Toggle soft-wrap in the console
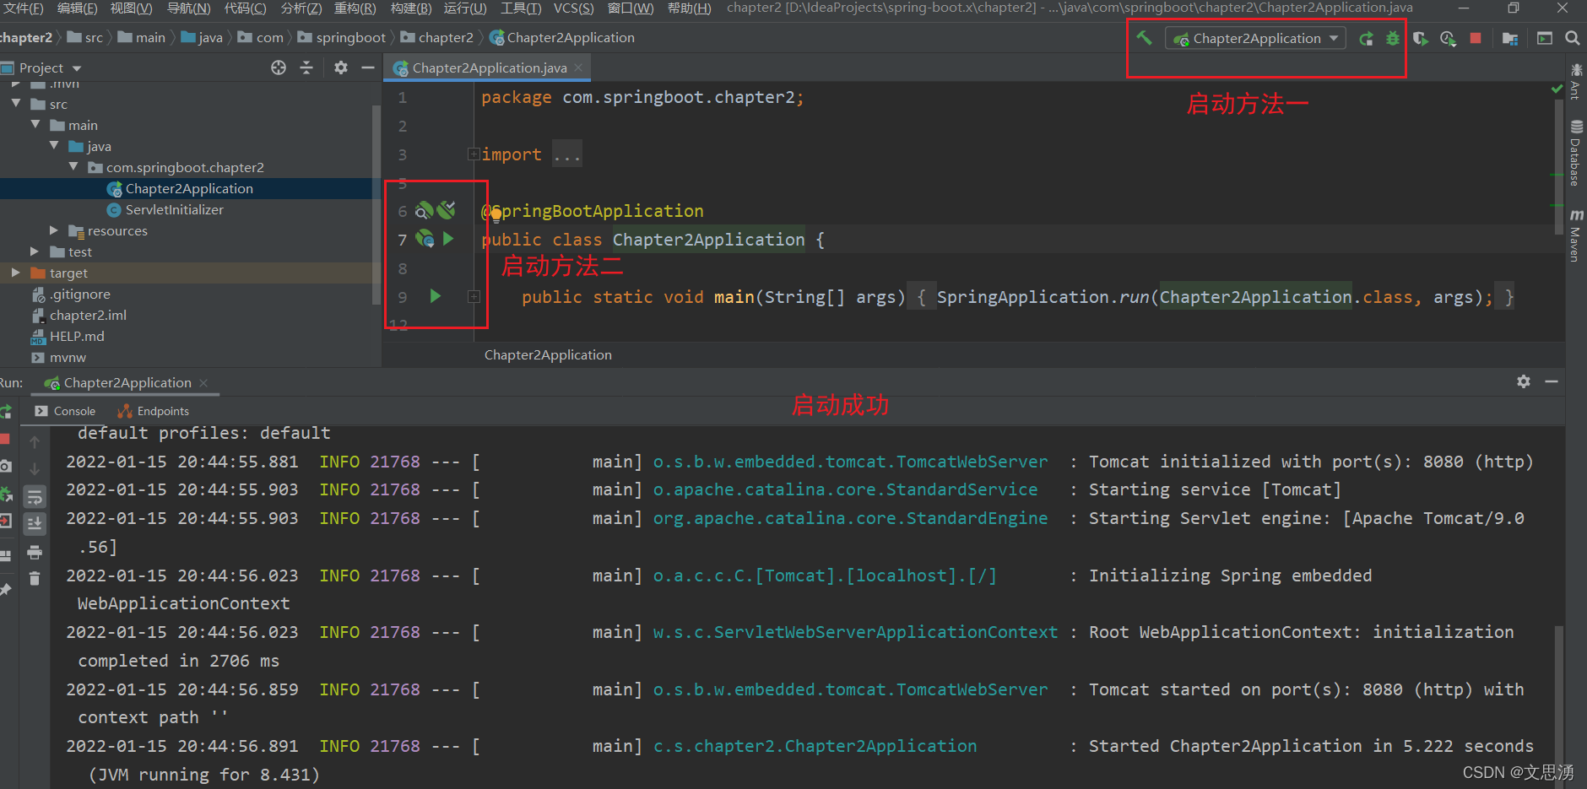Image resolution: width=1587 pixels, height=789 pixels. (35, 496)
